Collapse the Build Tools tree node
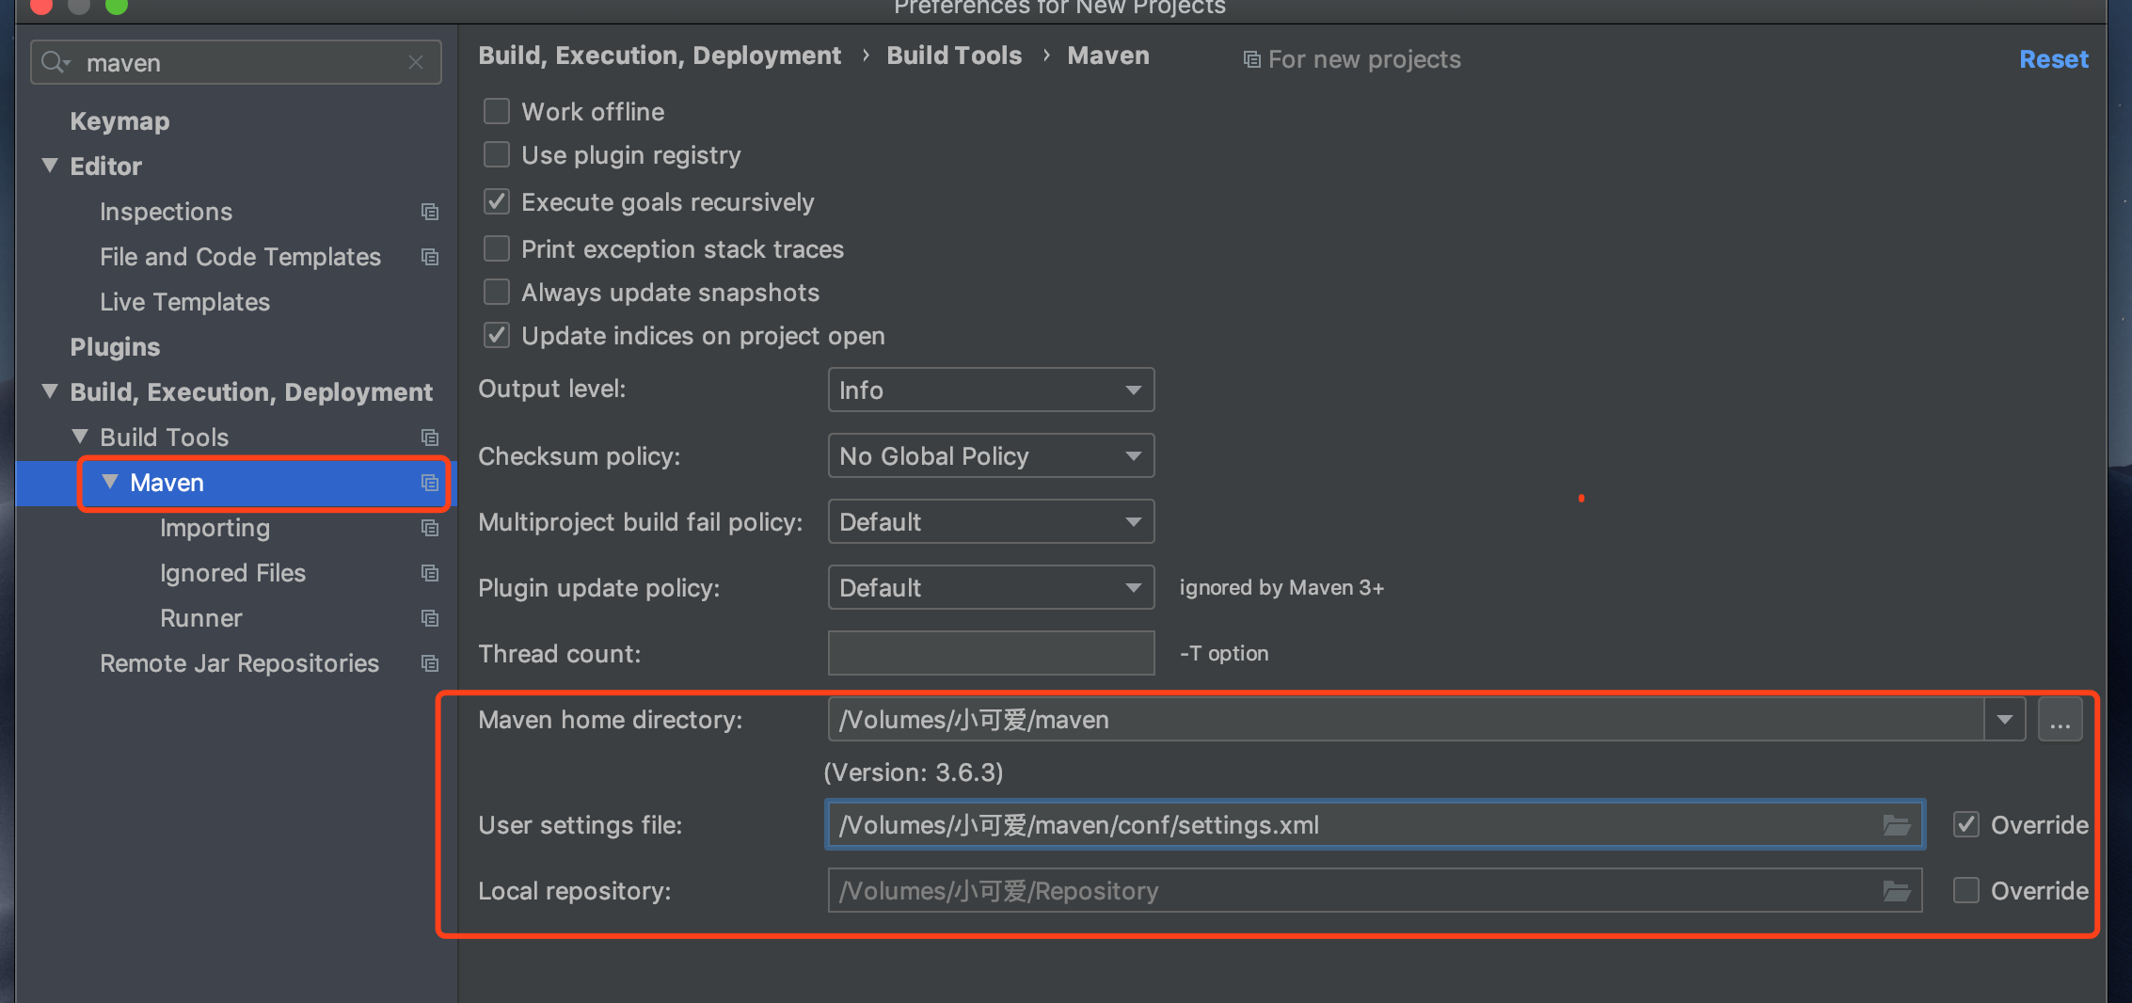The width and height of the screenshot is (2132, 1003). tap(81, 437)
